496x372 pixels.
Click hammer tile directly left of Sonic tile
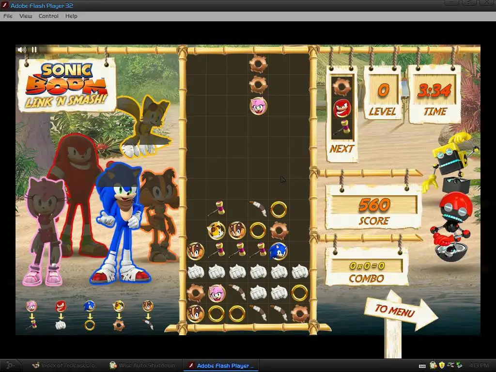coord(258,250)
